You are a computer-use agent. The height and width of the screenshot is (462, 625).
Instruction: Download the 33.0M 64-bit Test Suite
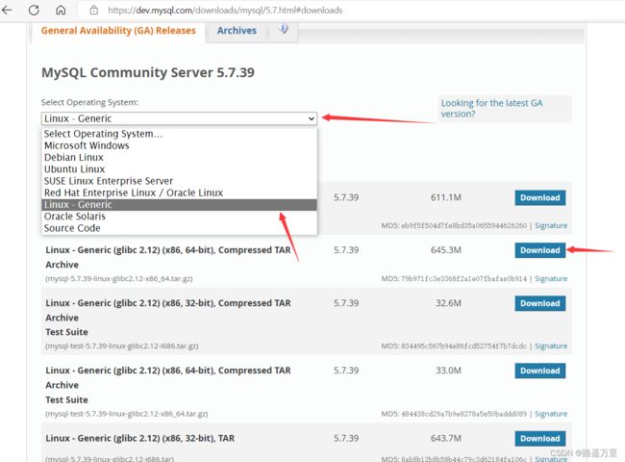tap(539, 371)
